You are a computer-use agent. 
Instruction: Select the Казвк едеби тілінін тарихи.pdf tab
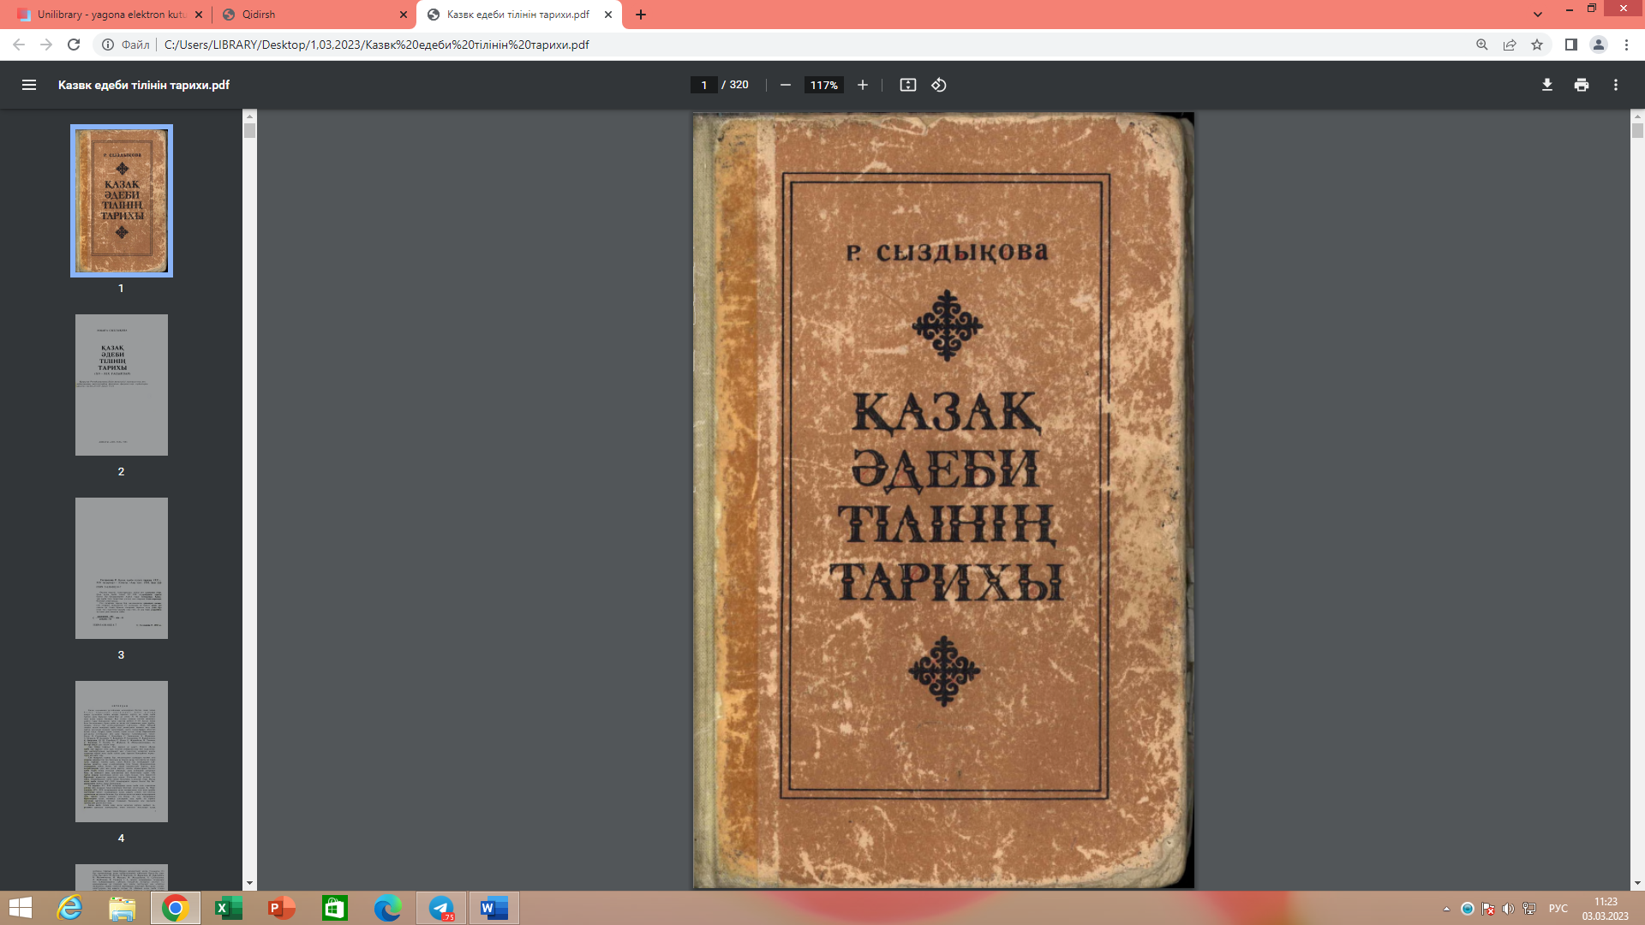[x=518, y=15]
